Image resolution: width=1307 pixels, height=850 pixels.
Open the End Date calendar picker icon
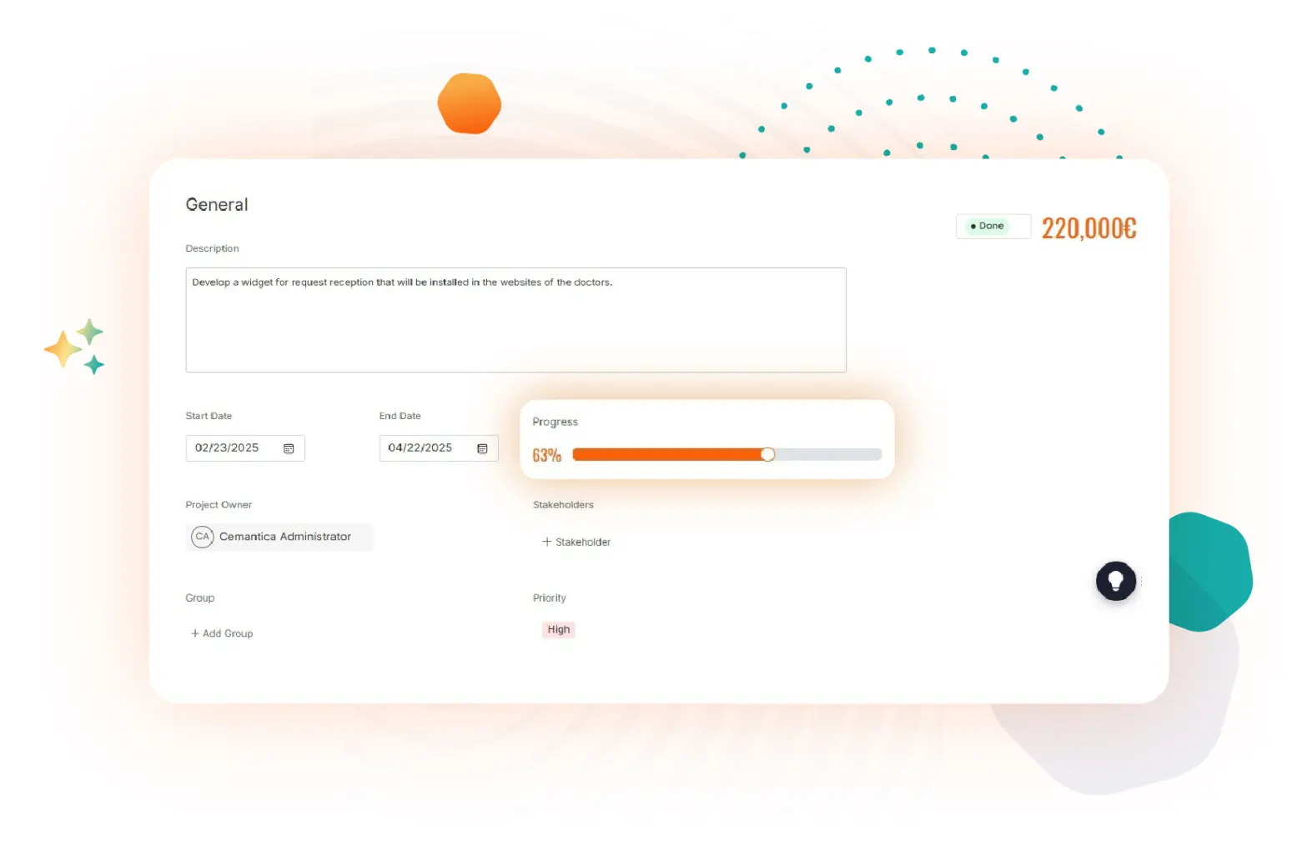(x=482, y=448)
